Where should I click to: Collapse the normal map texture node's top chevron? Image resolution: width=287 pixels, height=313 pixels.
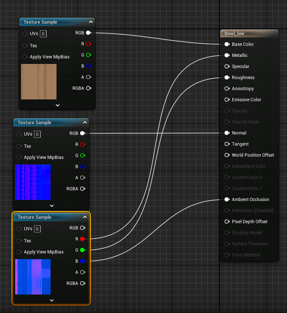pyautogui.click(x=85, y=123)
